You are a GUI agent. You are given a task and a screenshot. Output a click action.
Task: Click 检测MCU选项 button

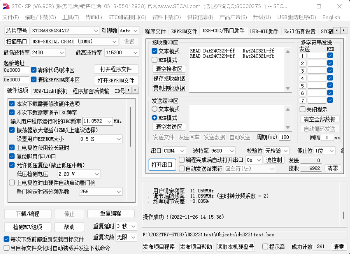[x=28, y=227]
